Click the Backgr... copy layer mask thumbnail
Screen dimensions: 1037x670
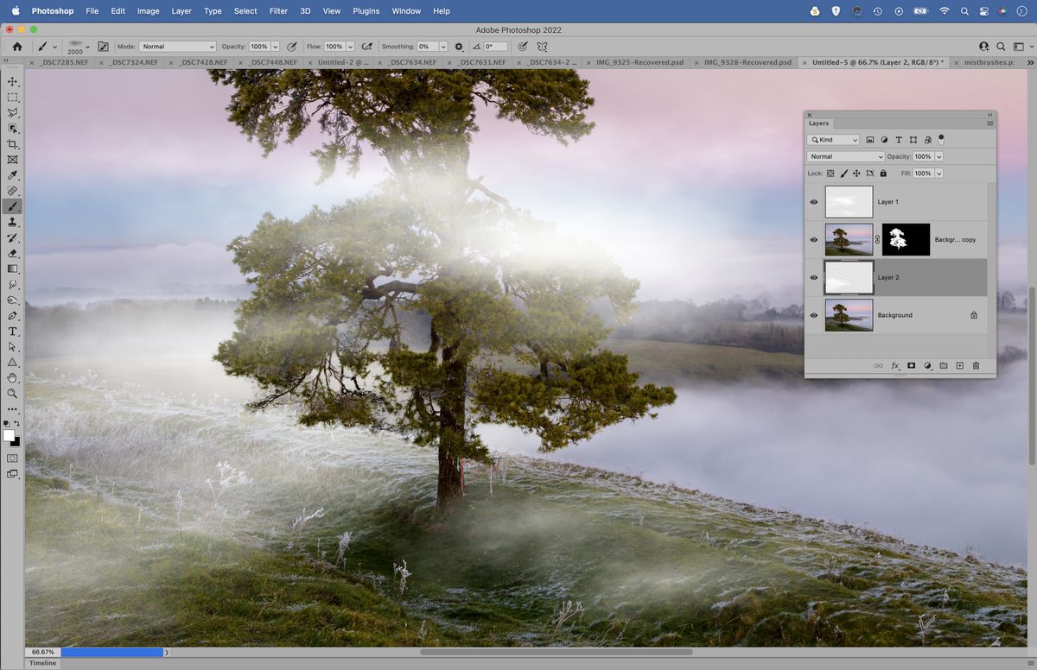tap(905, 239)
